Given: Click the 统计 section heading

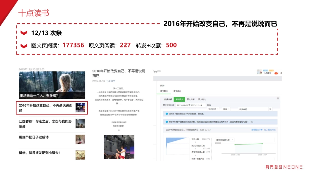Looking at the screenshot, I should pyautogui.click(x=162, y=86).
